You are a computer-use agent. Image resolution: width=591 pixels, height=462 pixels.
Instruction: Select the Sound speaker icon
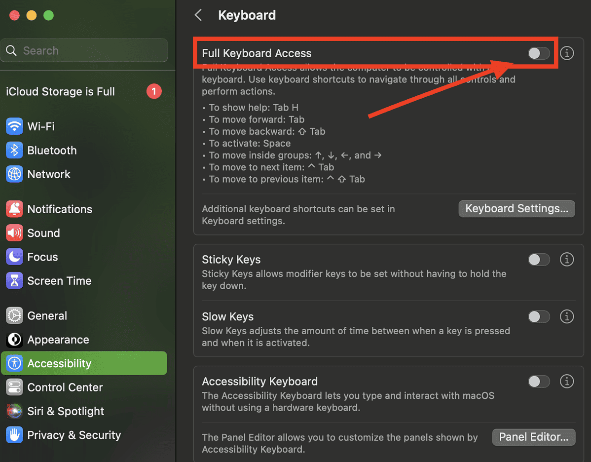14,233
